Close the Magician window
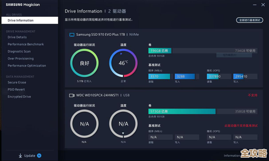Viewport: 269px width, 161px height. [263, 5]
